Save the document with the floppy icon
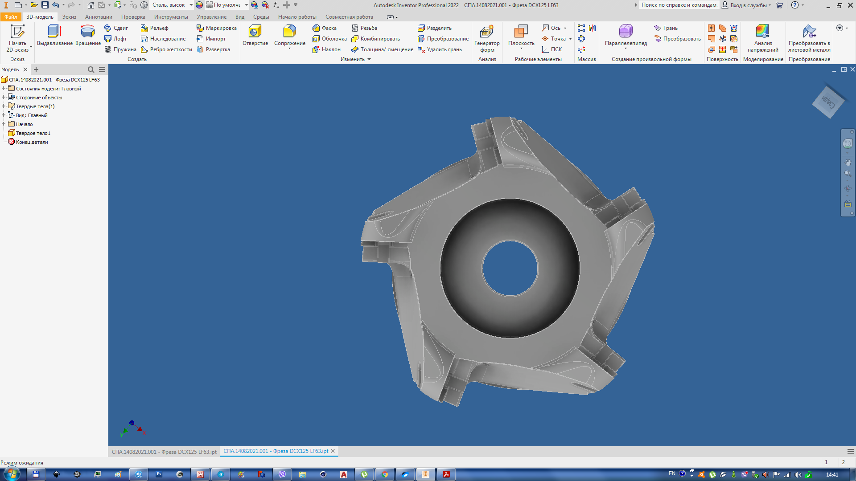This screenshot has height=481, width=856. (45, 5)
